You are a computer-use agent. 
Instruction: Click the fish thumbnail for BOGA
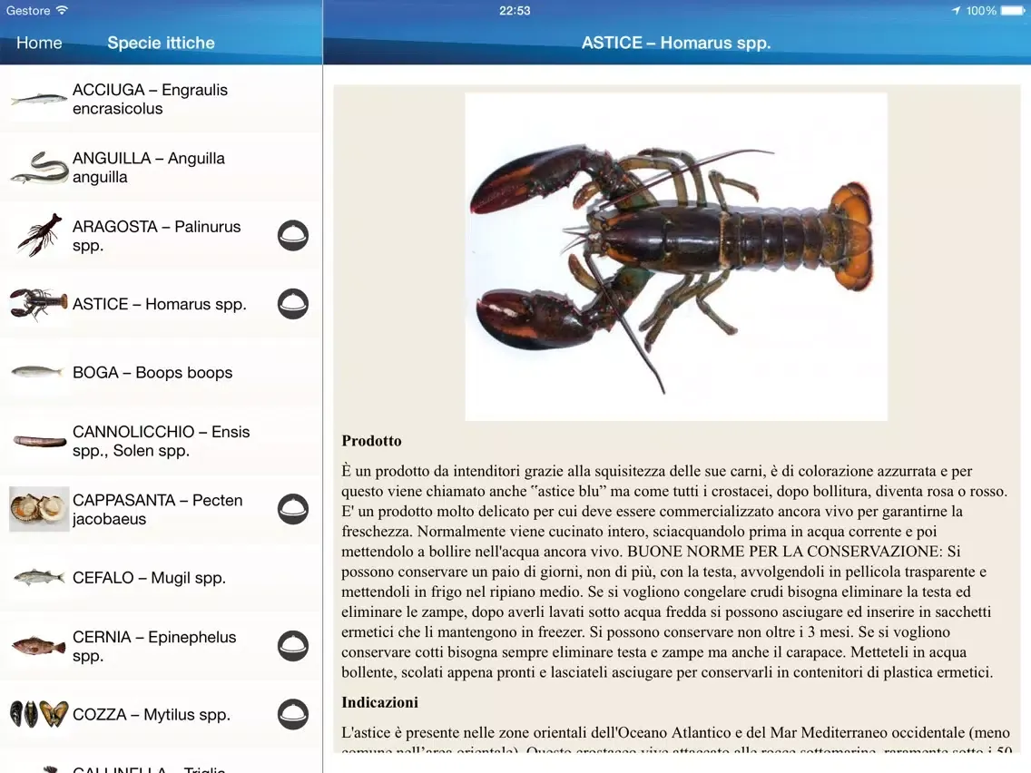37,372
